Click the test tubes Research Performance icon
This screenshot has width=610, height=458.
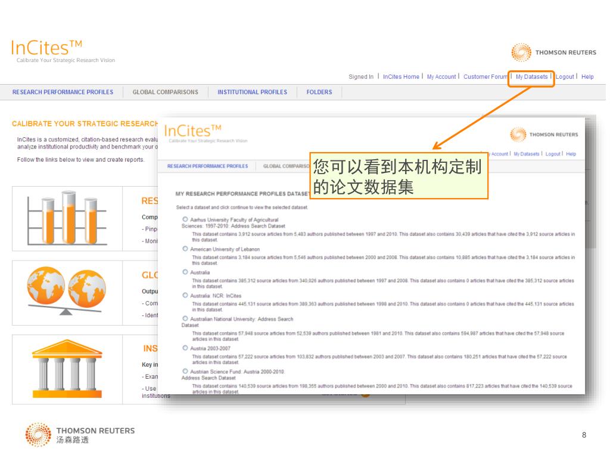(67, 218)
